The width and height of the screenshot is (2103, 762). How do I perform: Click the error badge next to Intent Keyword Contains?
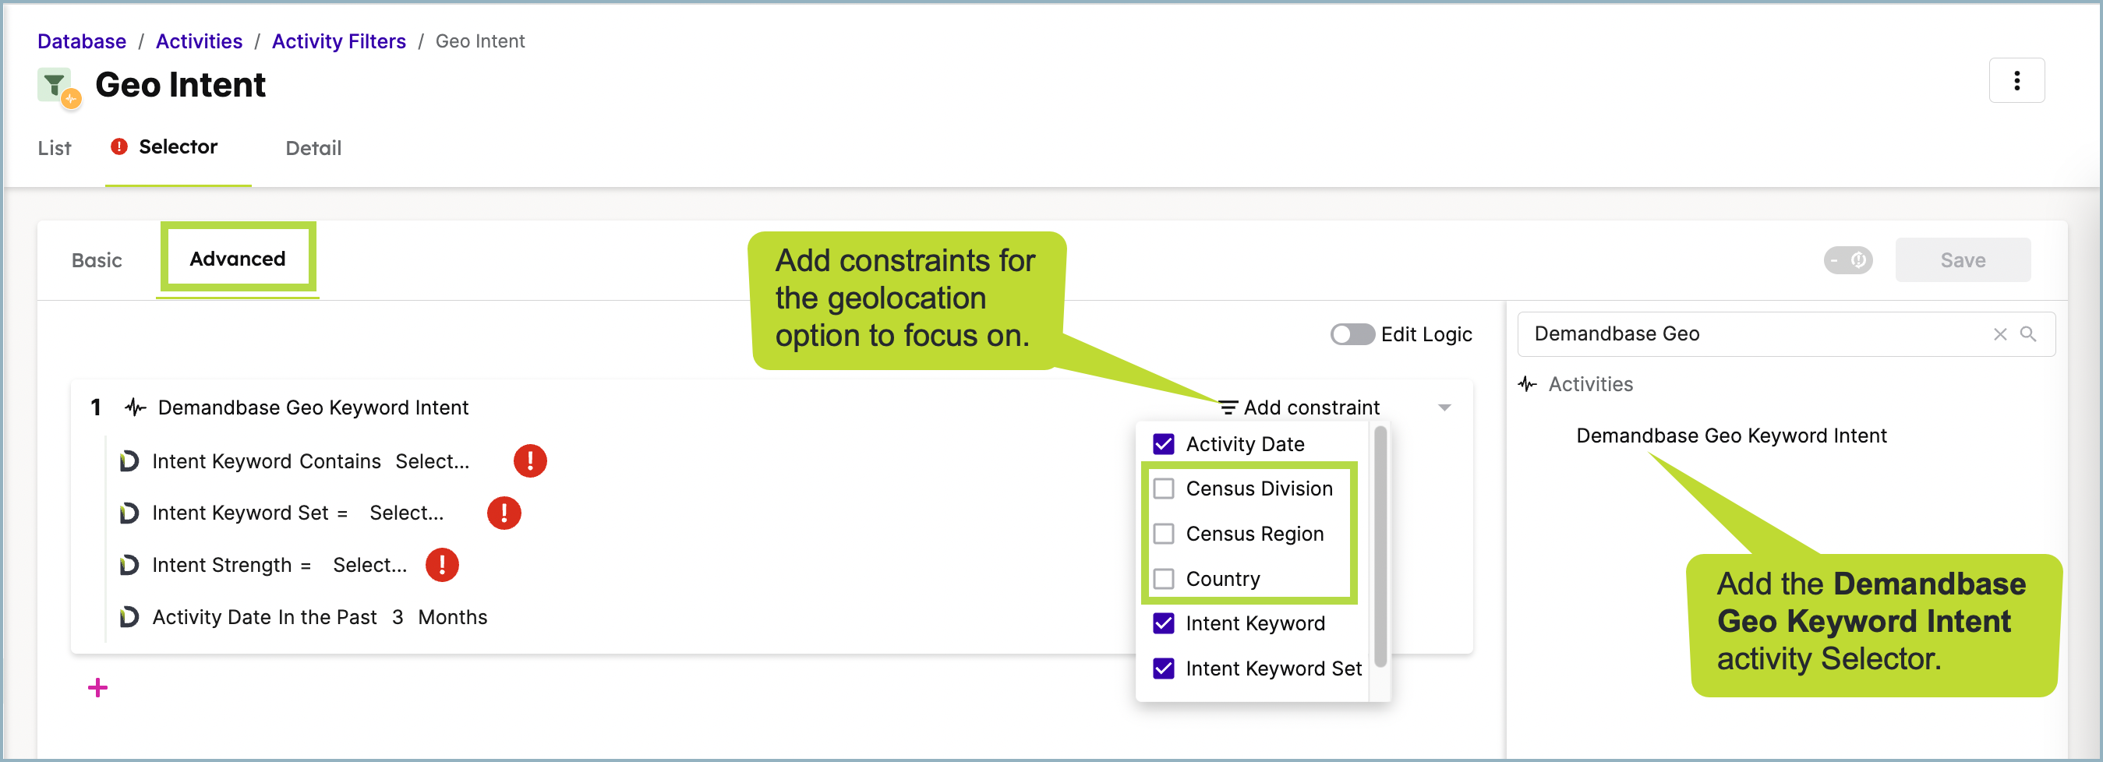531,461
